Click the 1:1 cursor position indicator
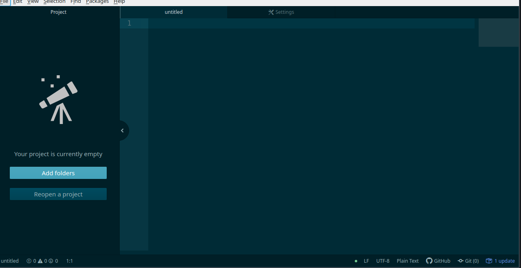The image size is (521, 268). pos(69,261)
